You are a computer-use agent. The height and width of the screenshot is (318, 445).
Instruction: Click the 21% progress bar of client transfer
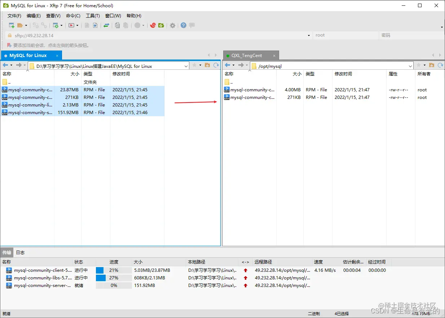pyautogui.click(x=114, y=270)
